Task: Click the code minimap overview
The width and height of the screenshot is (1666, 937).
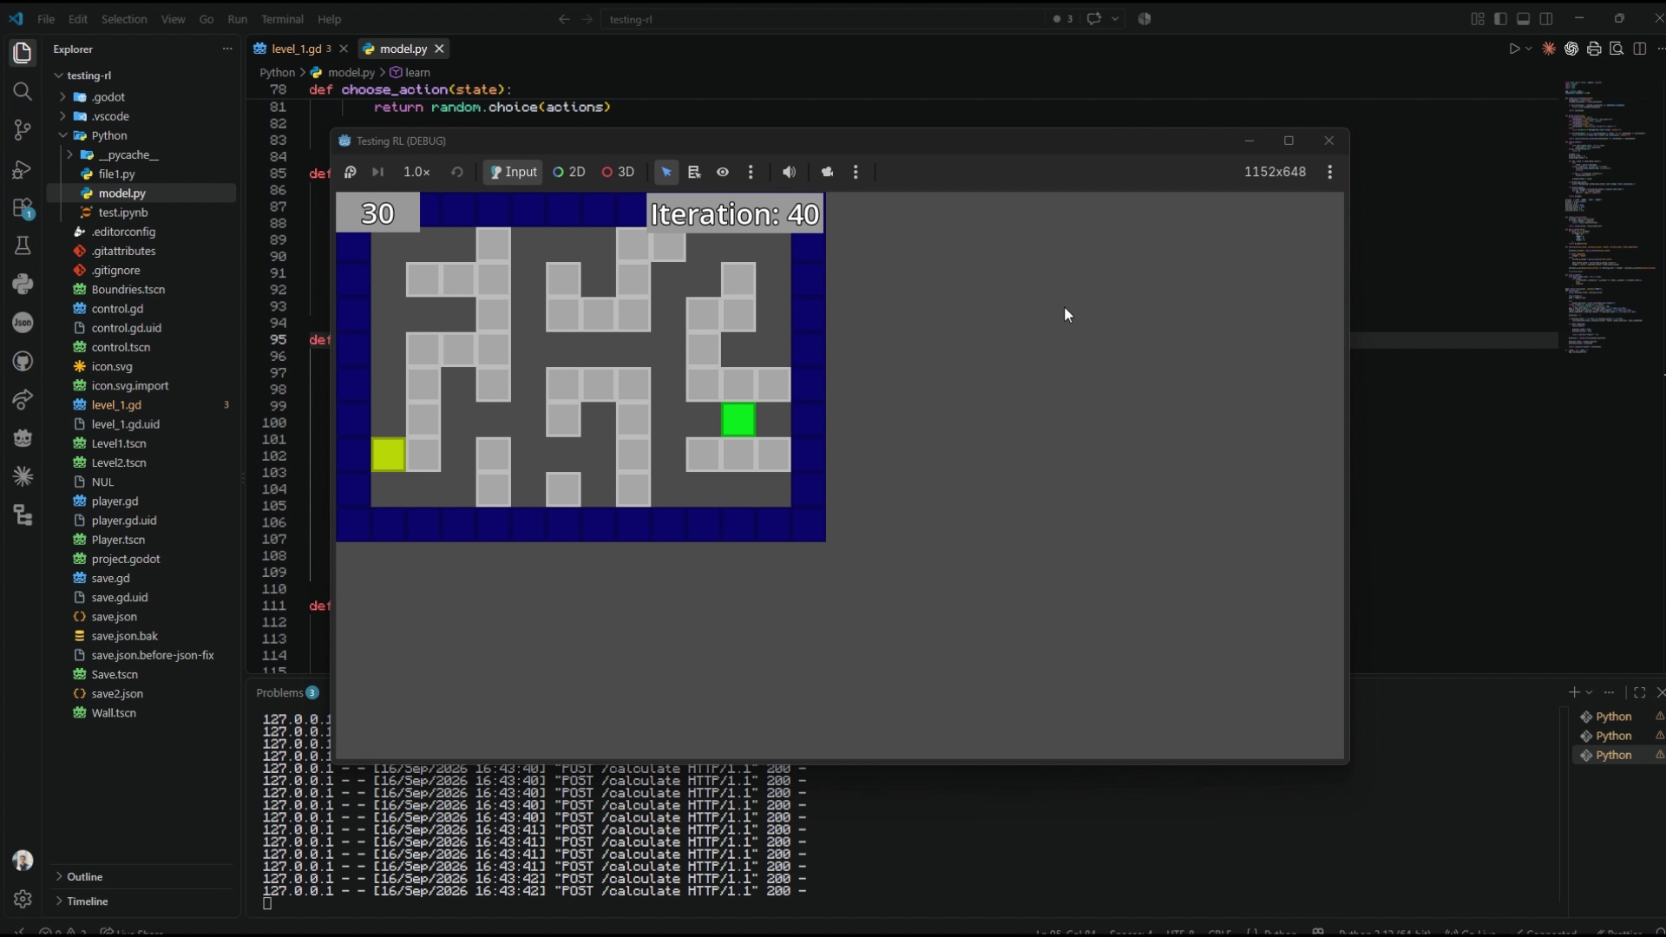Action: point(1610,217)
